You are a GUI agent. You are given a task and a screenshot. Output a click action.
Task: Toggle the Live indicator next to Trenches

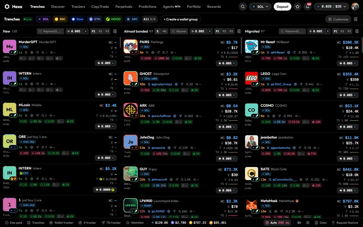coord(27,19)
